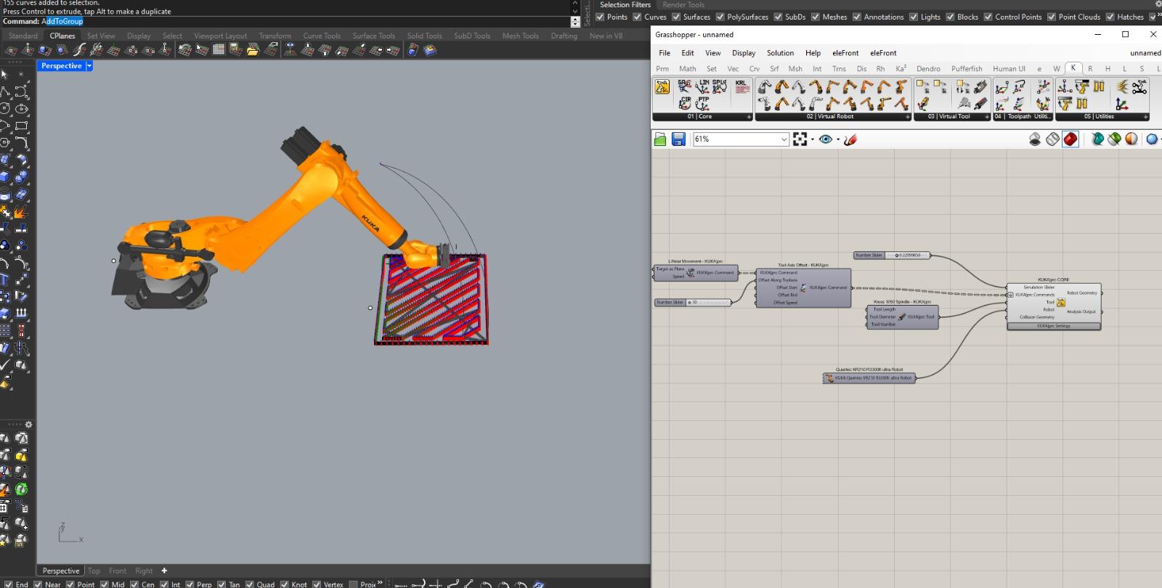This screenshot has width=1162, height=588.
Task: Expand the 02 Virtual Robot panel
Action: point(906,117)
